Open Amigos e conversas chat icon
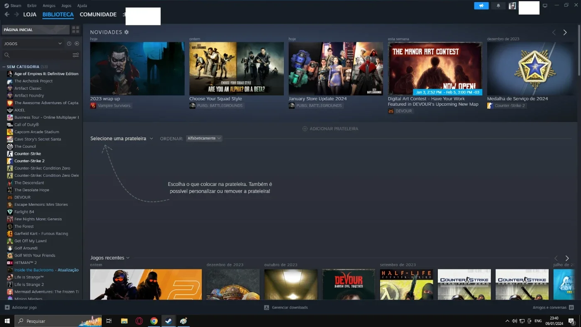 571,307
